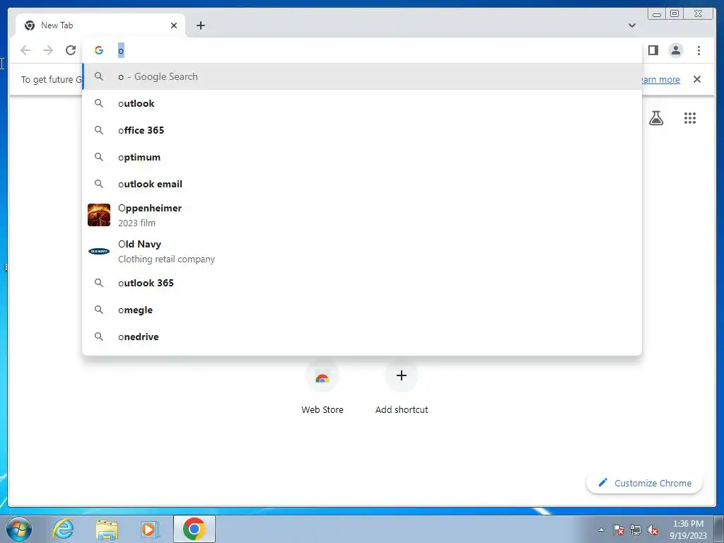Click search icon beside 'optimum'
Screen dimensions: 724x543
tap(99, 157)
